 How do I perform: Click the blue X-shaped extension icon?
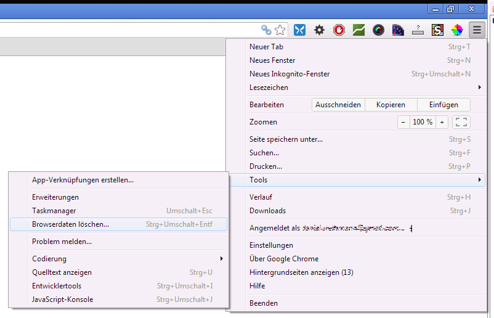tap(299, 30)
